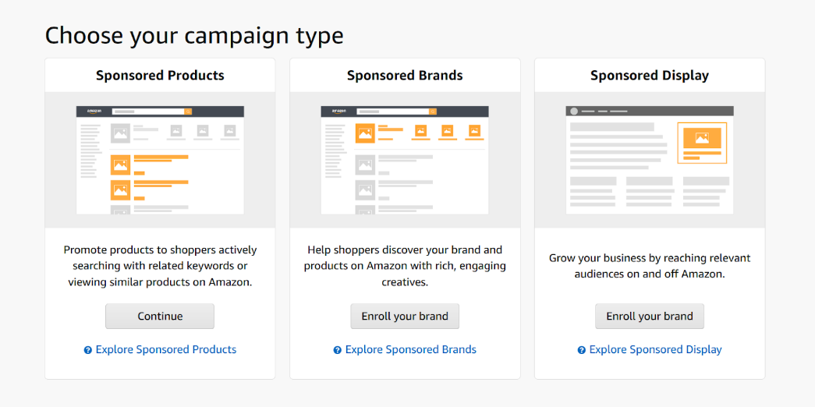
Task: Select the Sponsored Brands preview illustration
Action: (405, 160)
